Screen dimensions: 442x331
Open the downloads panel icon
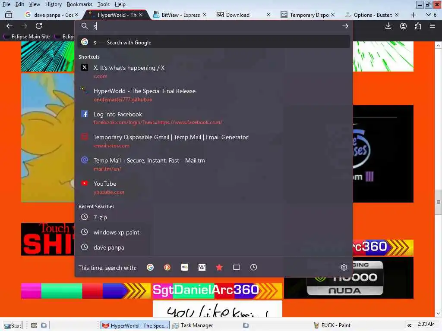(x=388, y=26)
